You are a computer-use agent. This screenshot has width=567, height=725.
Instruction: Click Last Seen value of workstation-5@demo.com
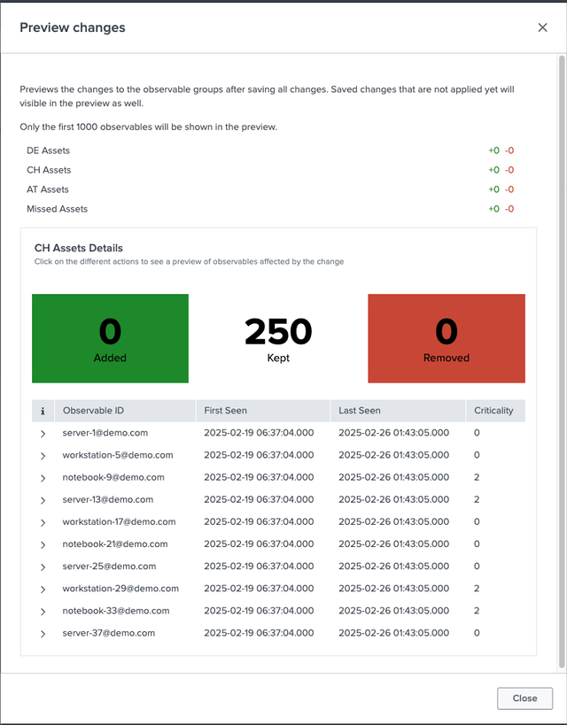[394, 455]
